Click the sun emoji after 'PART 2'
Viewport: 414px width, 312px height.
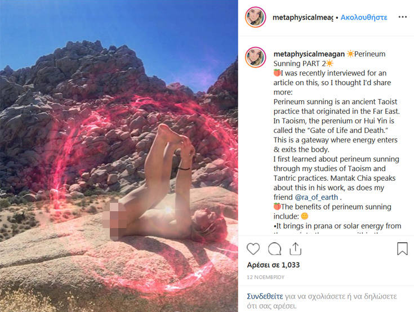(330, 63)
